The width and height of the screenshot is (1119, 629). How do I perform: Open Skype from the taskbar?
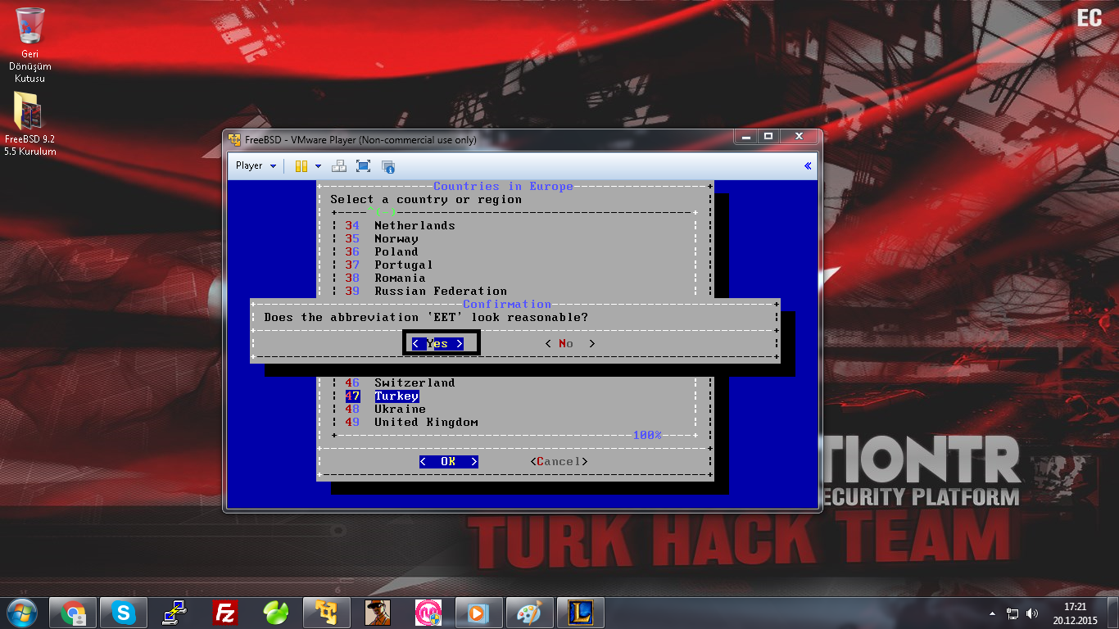click(124, 613)
